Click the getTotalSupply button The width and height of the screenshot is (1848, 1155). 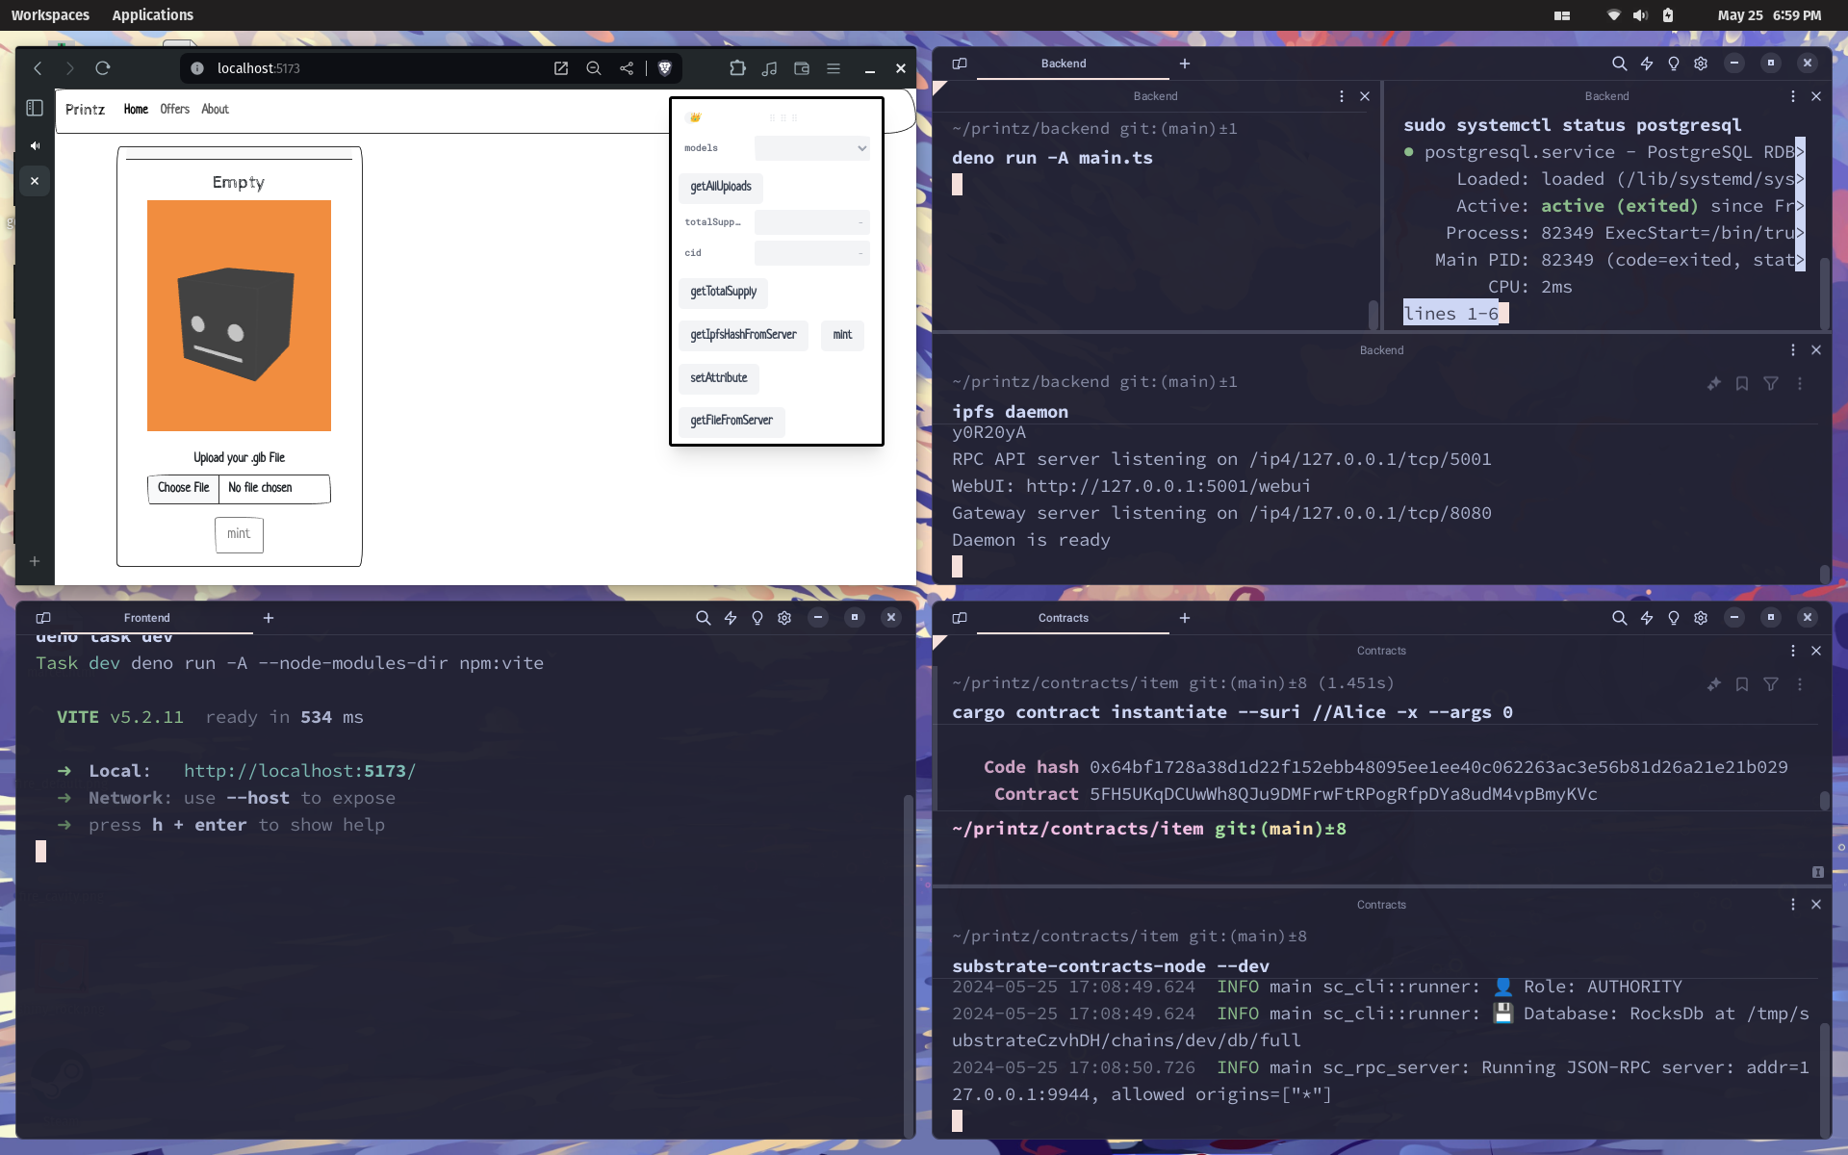point(723,292)
